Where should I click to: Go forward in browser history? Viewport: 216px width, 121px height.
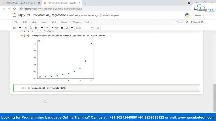coord(9,9)
